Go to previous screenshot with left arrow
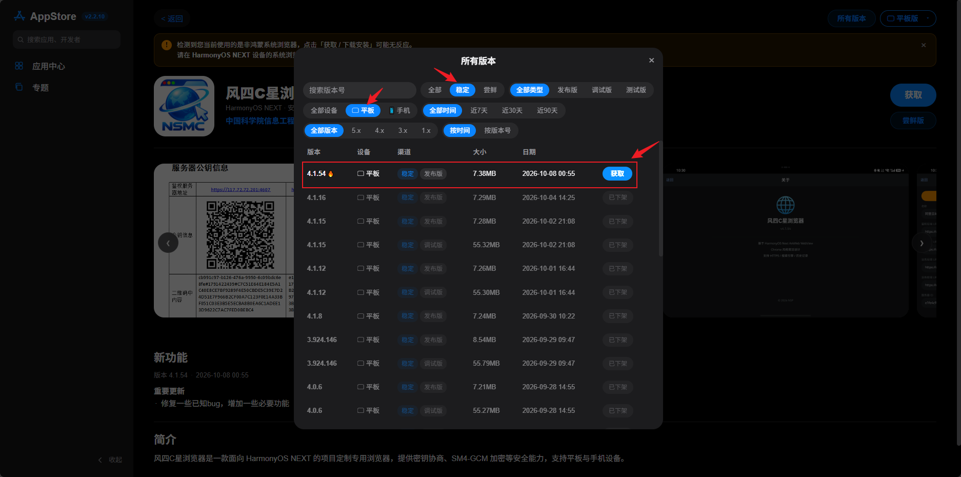Image resolution: width=961 pixels, height=477 pixels. (x=168, y=243)
